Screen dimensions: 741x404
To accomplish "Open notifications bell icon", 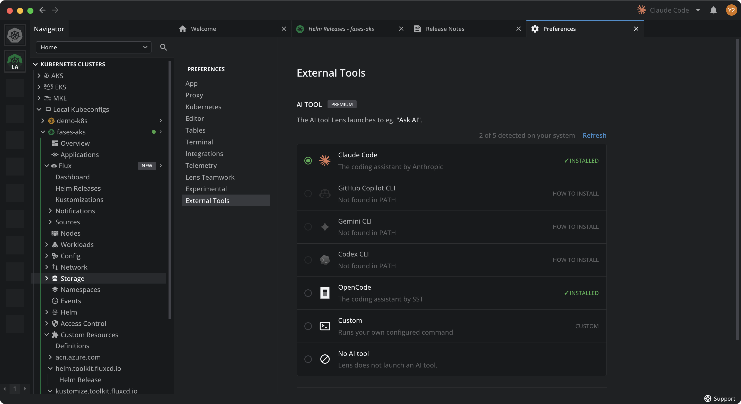I will coord(713,10).
